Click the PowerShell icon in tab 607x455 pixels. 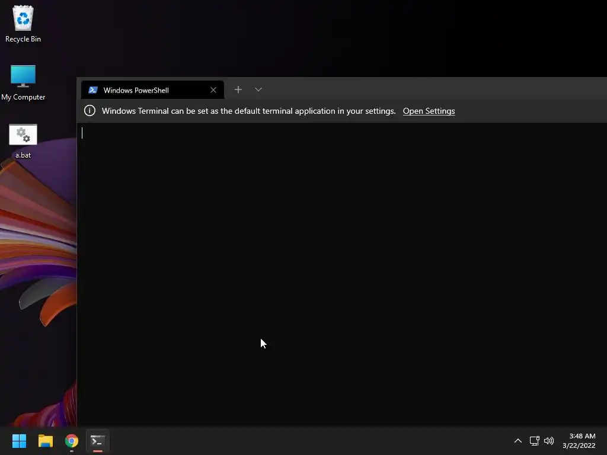93,90
